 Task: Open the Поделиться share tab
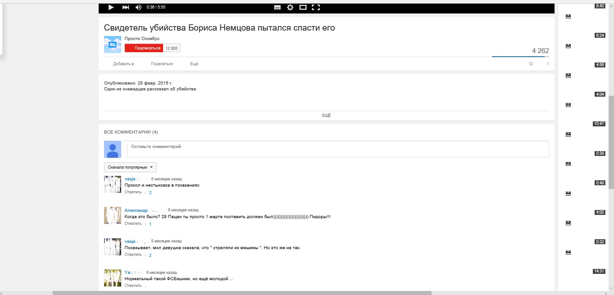(162, 64)
